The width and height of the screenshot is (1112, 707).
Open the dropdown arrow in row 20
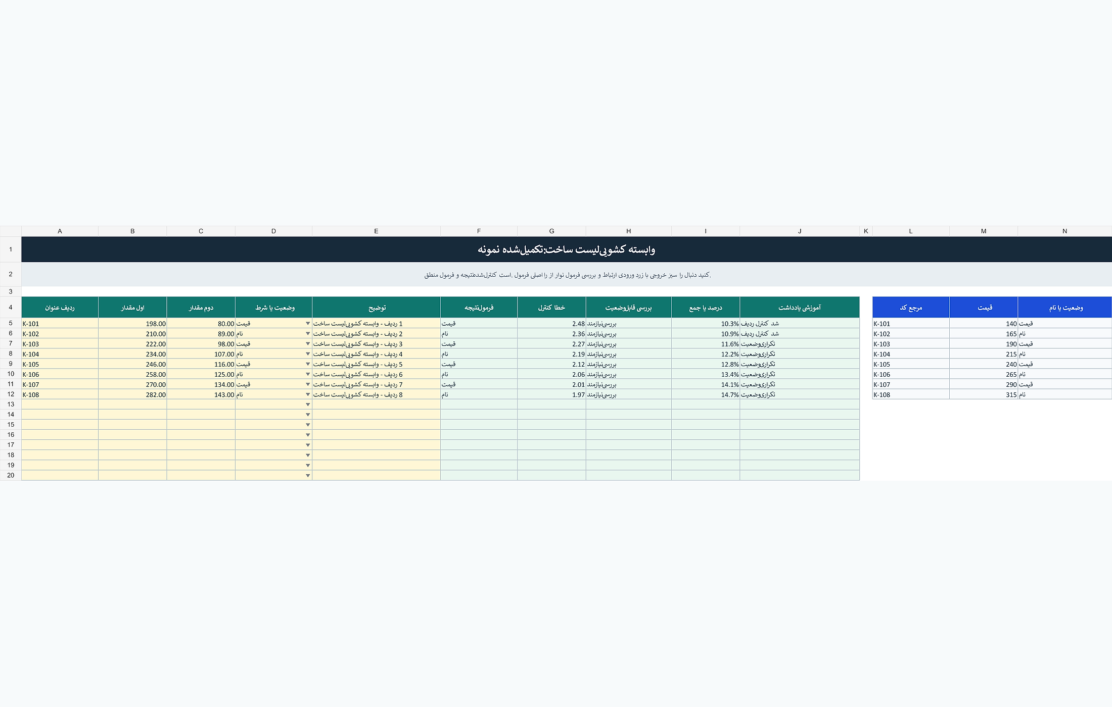[x=307, y=475]
